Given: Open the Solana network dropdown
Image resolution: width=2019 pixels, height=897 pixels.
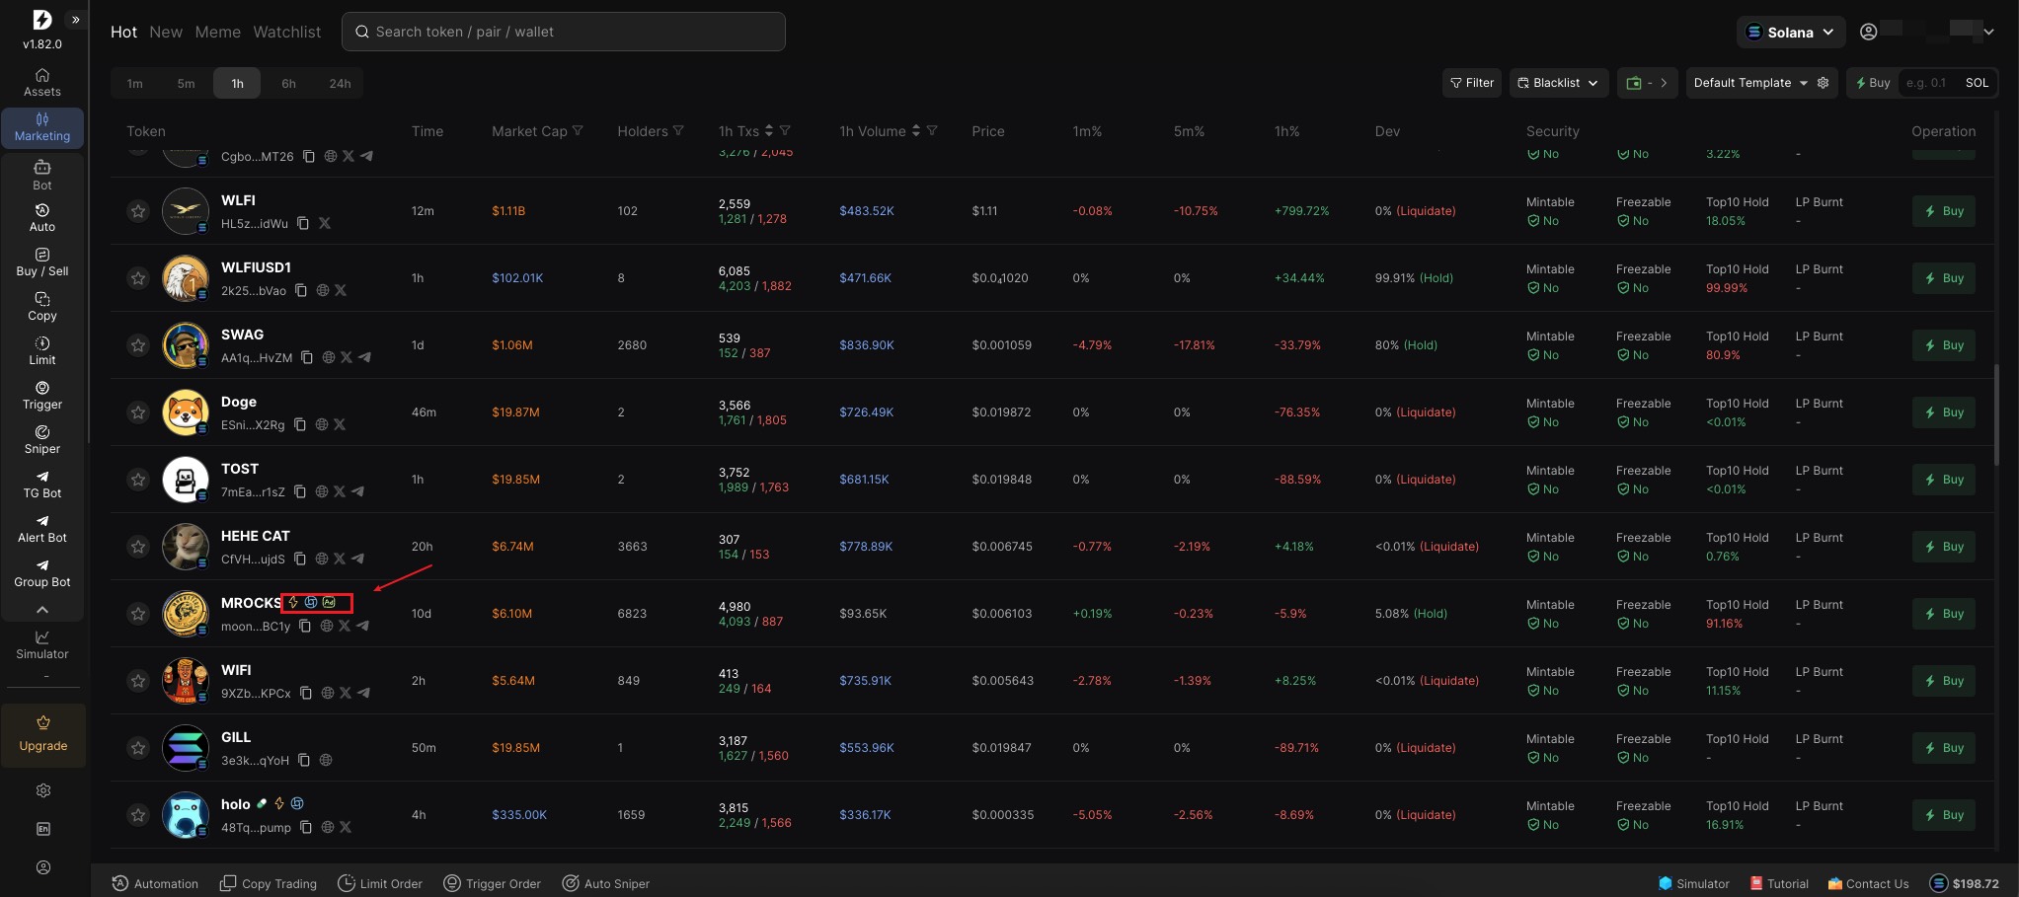Looking at the screenshot, I should point(1790,32).
